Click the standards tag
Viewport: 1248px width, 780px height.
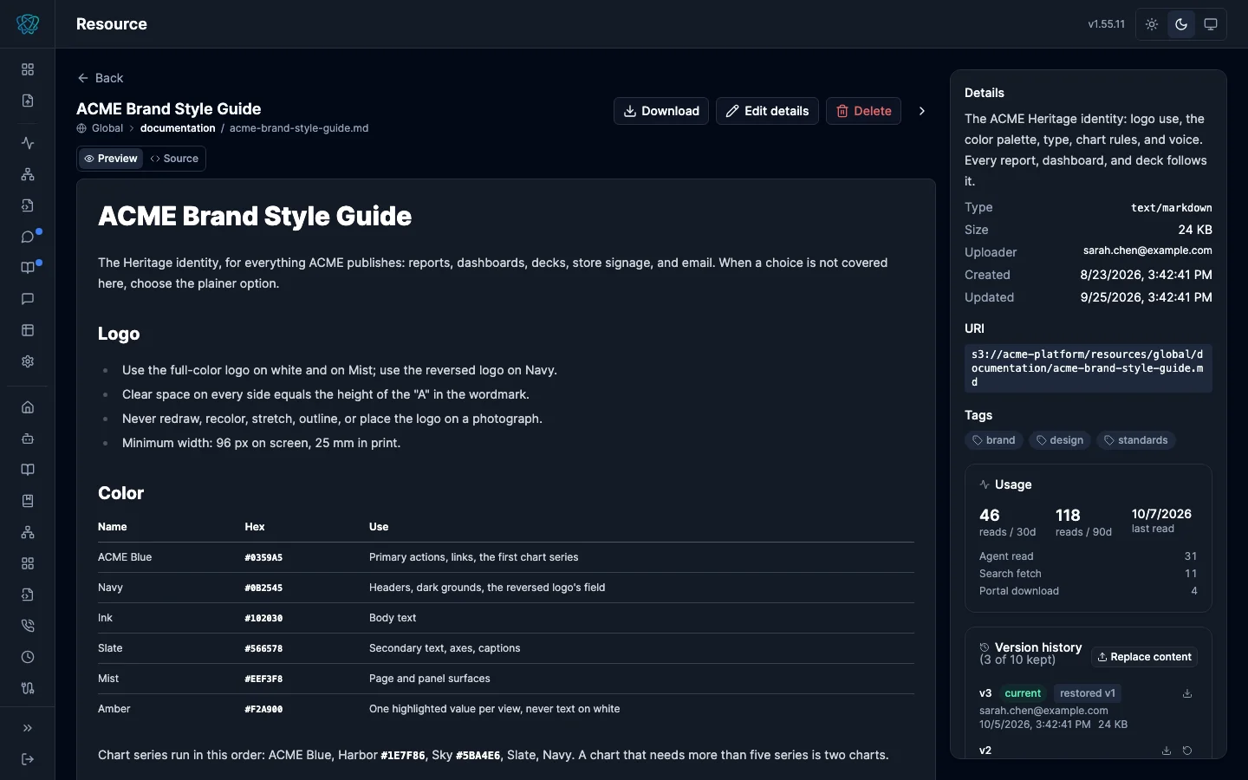coord(1136,440)
